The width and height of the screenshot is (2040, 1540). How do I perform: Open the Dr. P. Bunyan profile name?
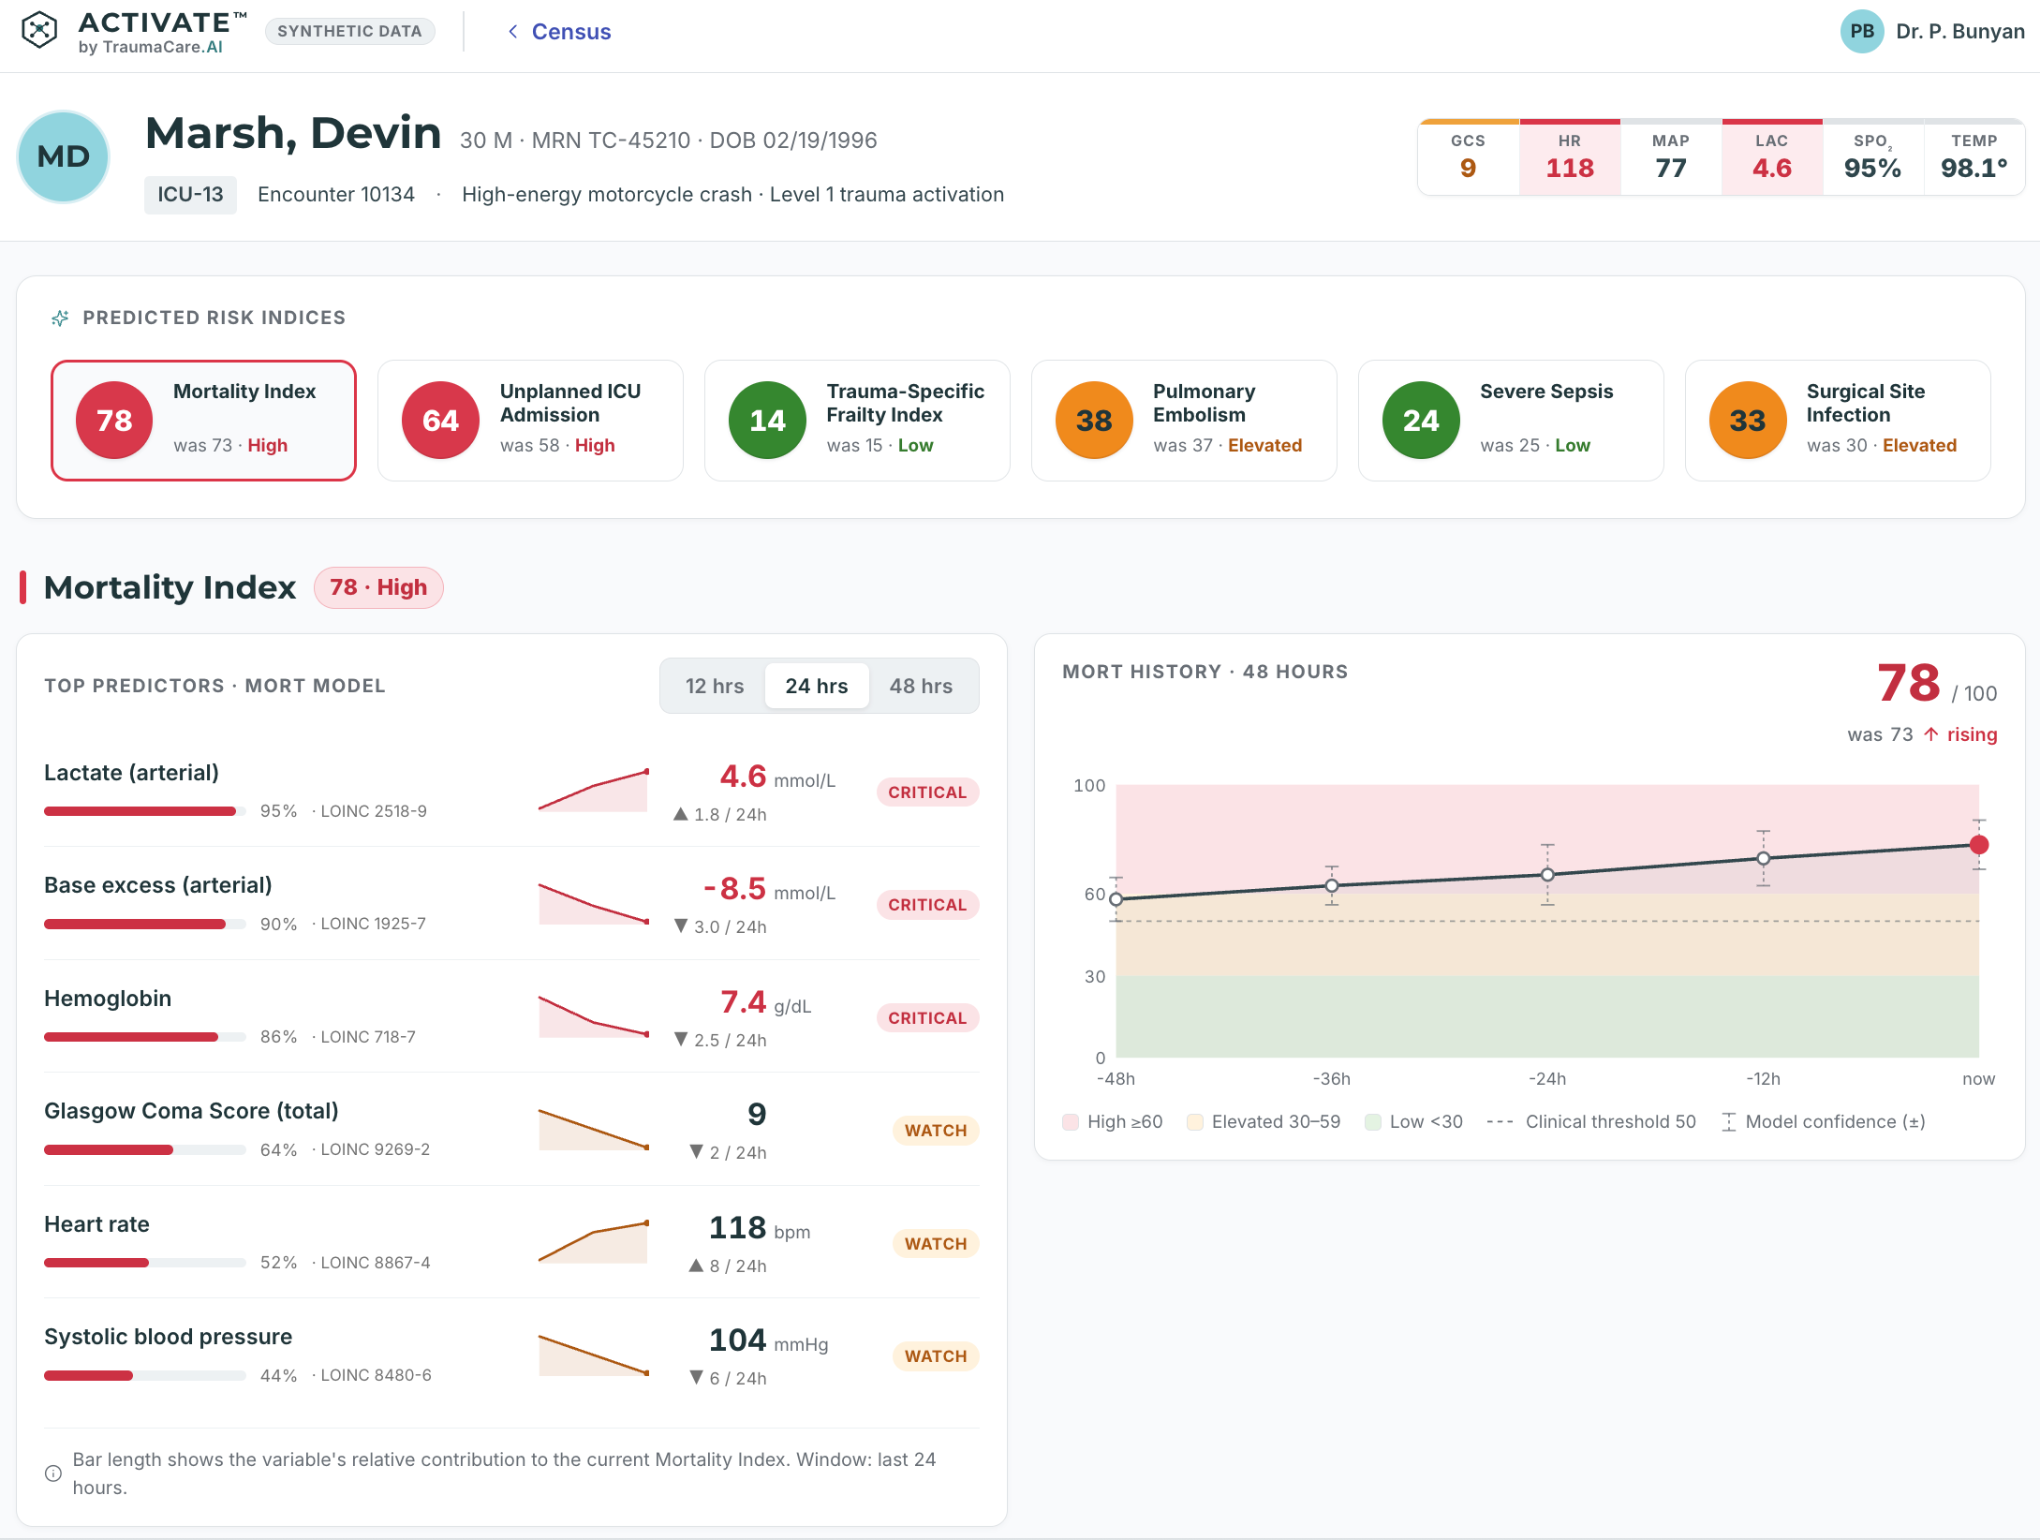coord(1959,31)
